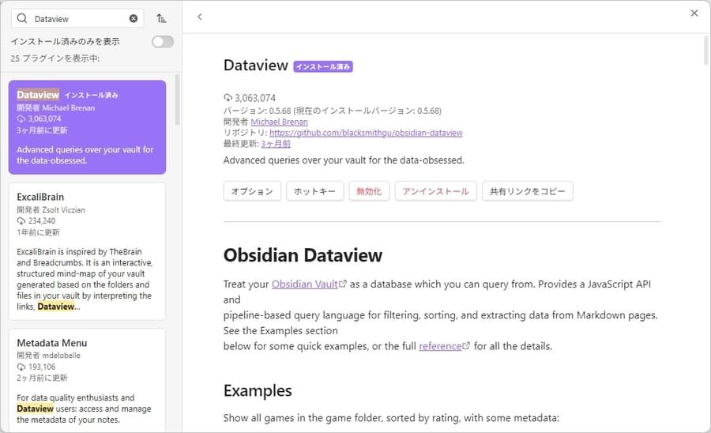Viewport: 711px width, 433px height.
Task: Click the '25 プラグインを表示中' count text
Action: click(x=55, y=58)
